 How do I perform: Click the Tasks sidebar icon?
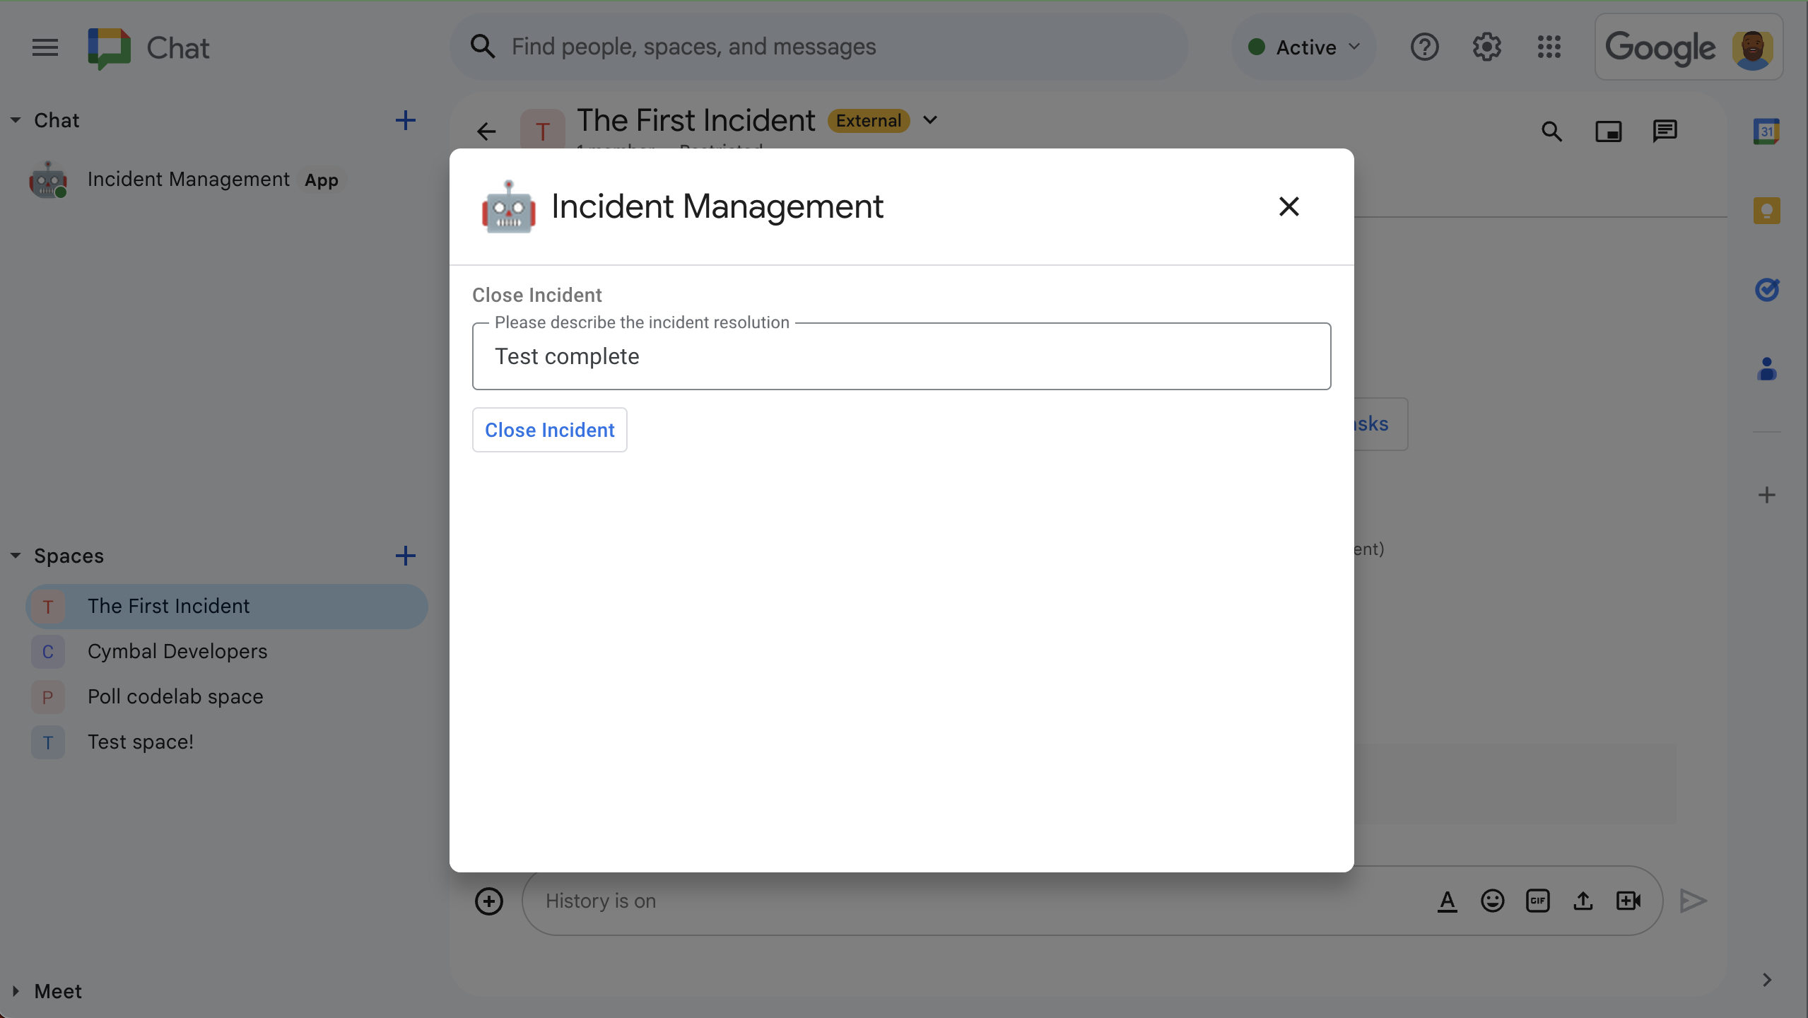pos(1766,288)
